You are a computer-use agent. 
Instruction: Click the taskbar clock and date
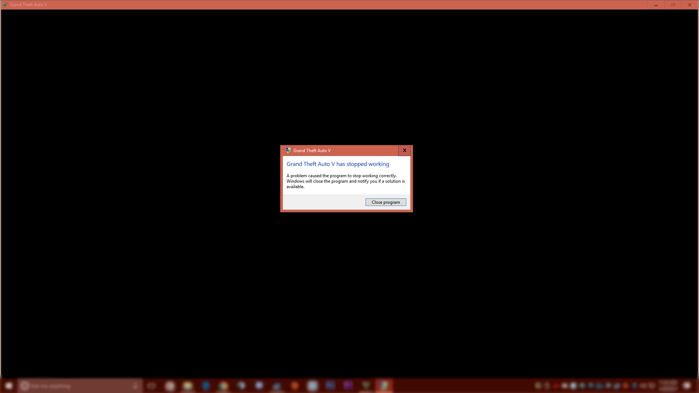(668, 386)
